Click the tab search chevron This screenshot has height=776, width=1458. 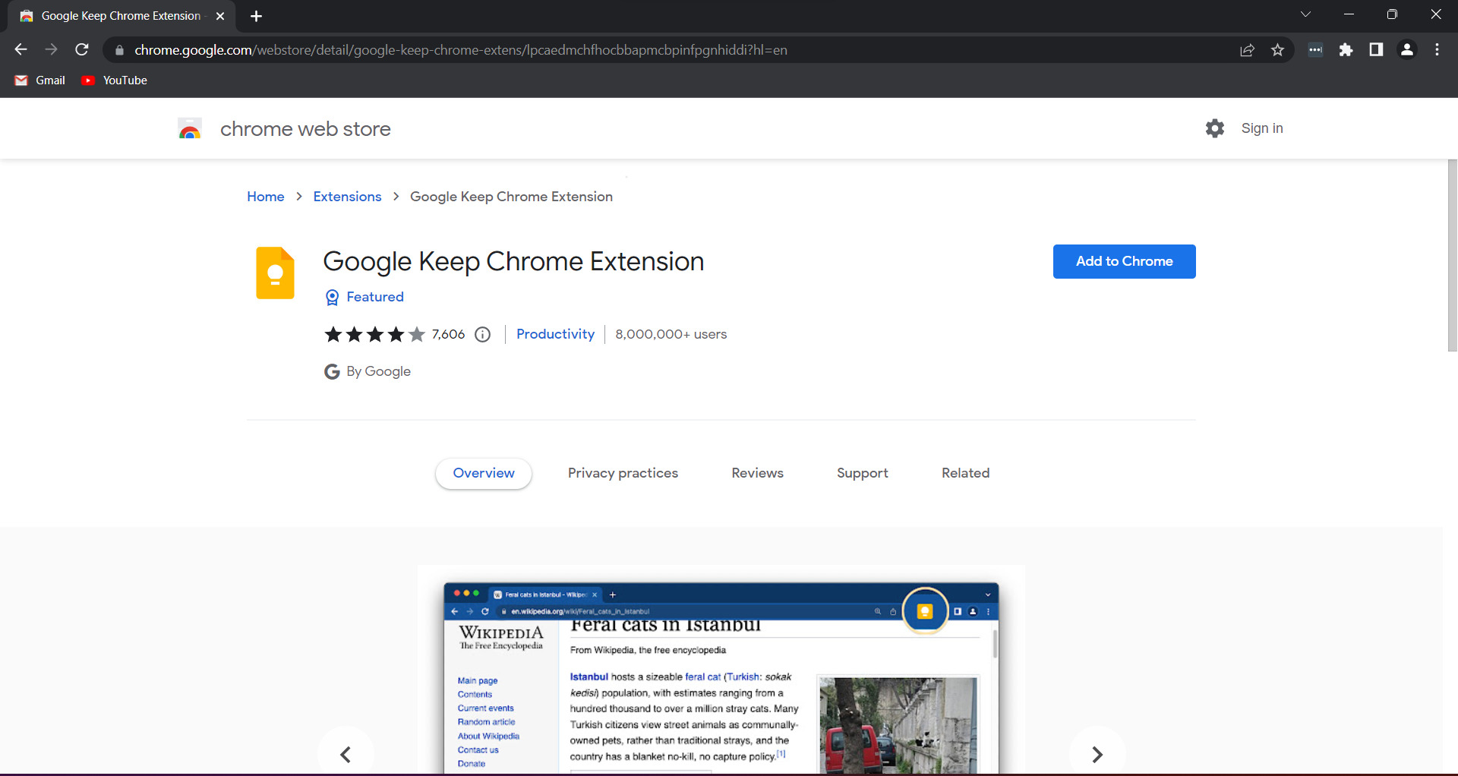[x=1306, y=14]
